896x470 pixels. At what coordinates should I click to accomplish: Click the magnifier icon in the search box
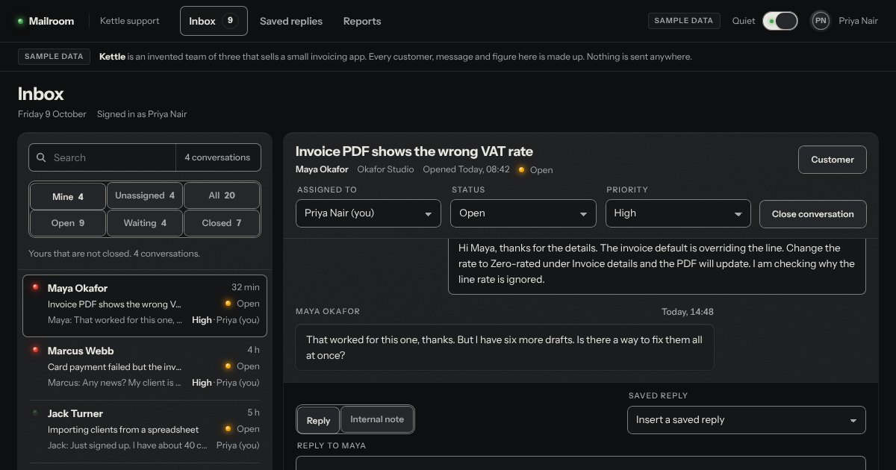click(41, 157)
